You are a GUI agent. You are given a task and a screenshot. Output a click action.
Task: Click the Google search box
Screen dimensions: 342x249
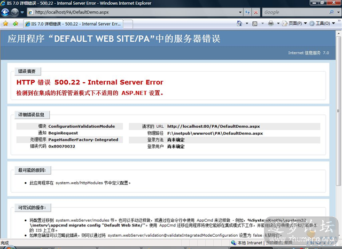294,12
